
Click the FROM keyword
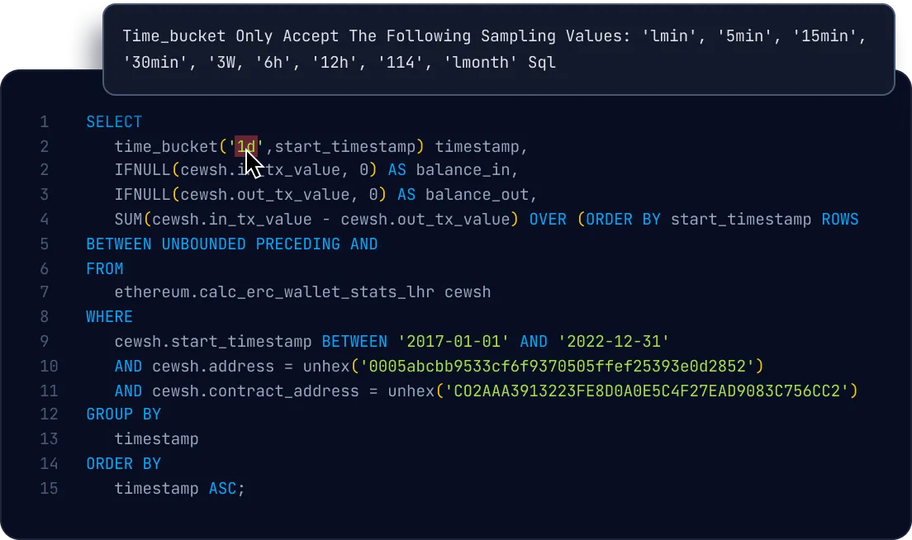(105, 268)
